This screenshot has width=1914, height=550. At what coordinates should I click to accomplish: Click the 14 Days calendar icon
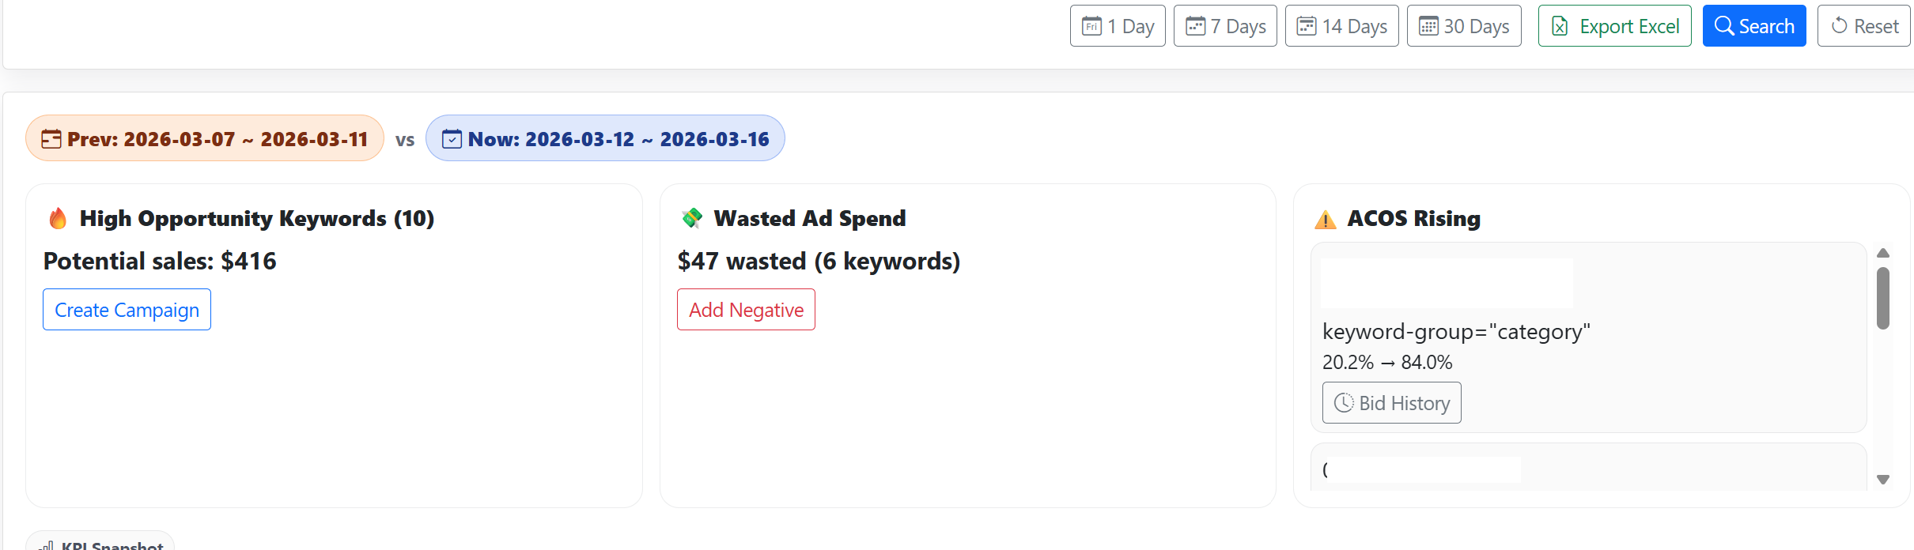point(1307,26)
